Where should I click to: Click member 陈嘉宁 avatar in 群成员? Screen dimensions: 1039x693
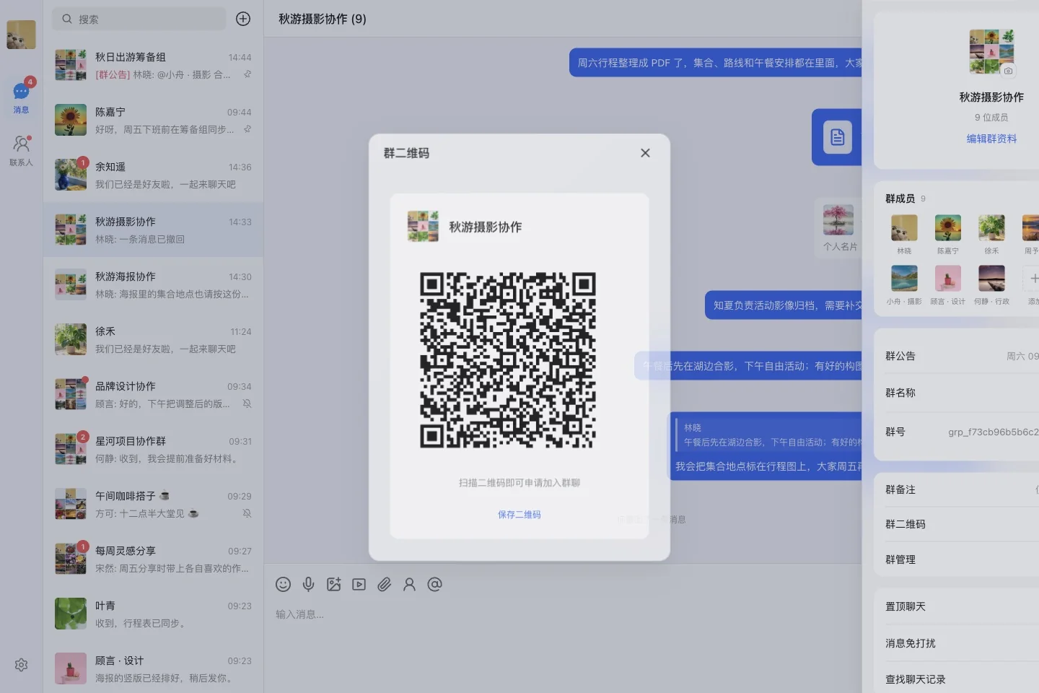[948, 227]
